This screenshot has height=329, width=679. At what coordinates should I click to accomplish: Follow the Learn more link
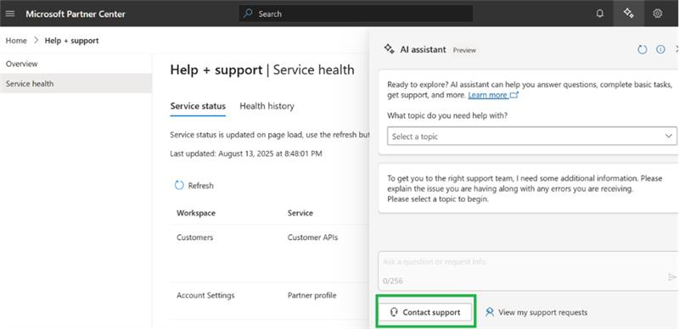(x=493, y=95)
